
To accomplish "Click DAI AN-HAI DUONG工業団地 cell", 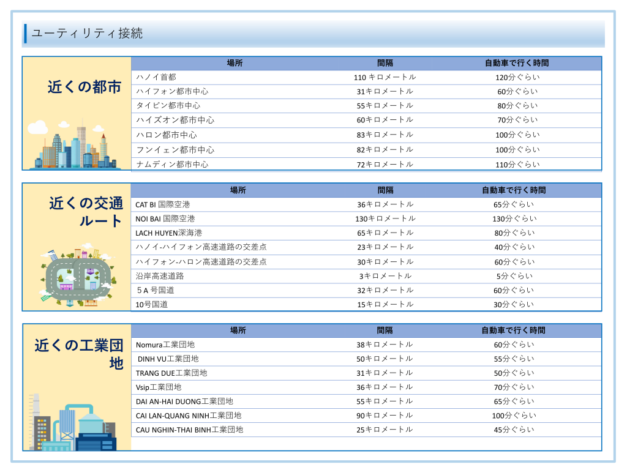I will coord(184,401).
